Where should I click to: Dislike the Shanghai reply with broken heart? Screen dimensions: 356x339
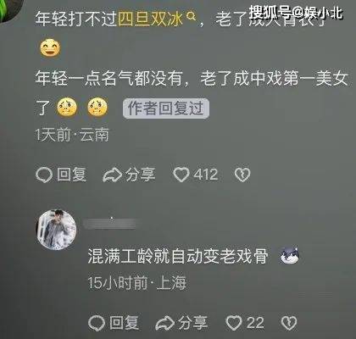pyautogui.click(x=289, y=323)
